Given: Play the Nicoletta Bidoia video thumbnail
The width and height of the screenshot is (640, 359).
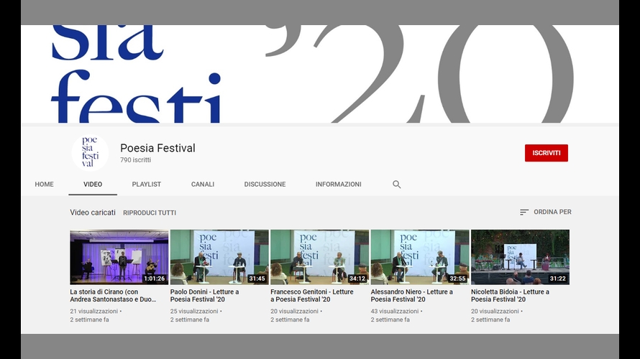Looking at the screenshot, I should [x=520, y=257].
